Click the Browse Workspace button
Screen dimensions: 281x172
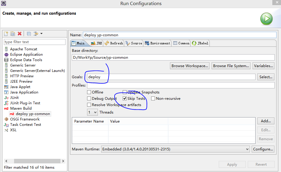click(190, 66)
